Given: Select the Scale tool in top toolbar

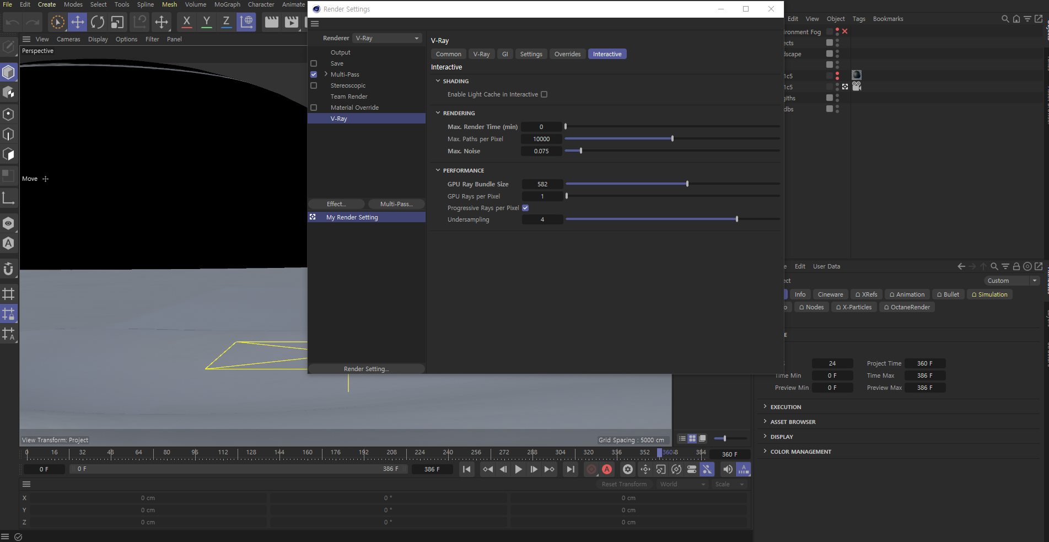Looking at the screenshot, I should click(x=117, y=22).
